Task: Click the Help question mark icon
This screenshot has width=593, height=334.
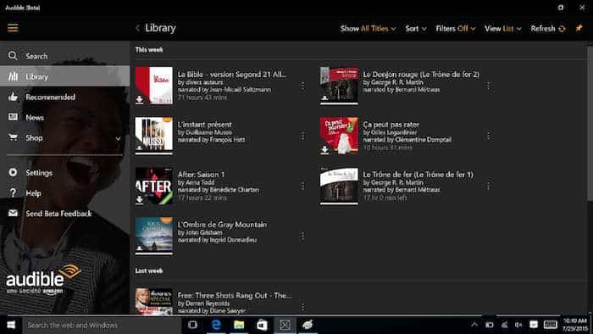Action: click(x=13, y=193)
